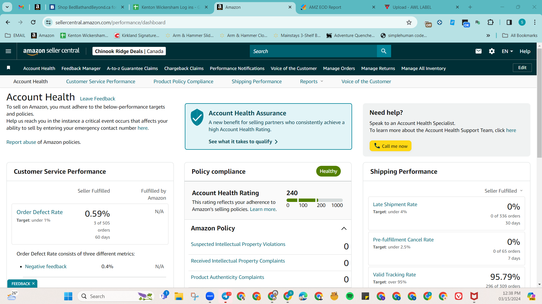Click the search magnifier button

pos(384,51)
